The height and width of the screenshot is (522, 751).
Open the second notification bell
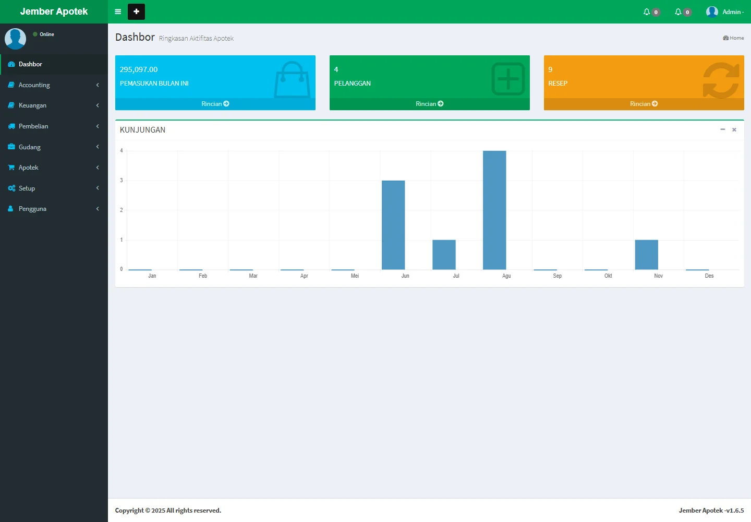point(679,11)
